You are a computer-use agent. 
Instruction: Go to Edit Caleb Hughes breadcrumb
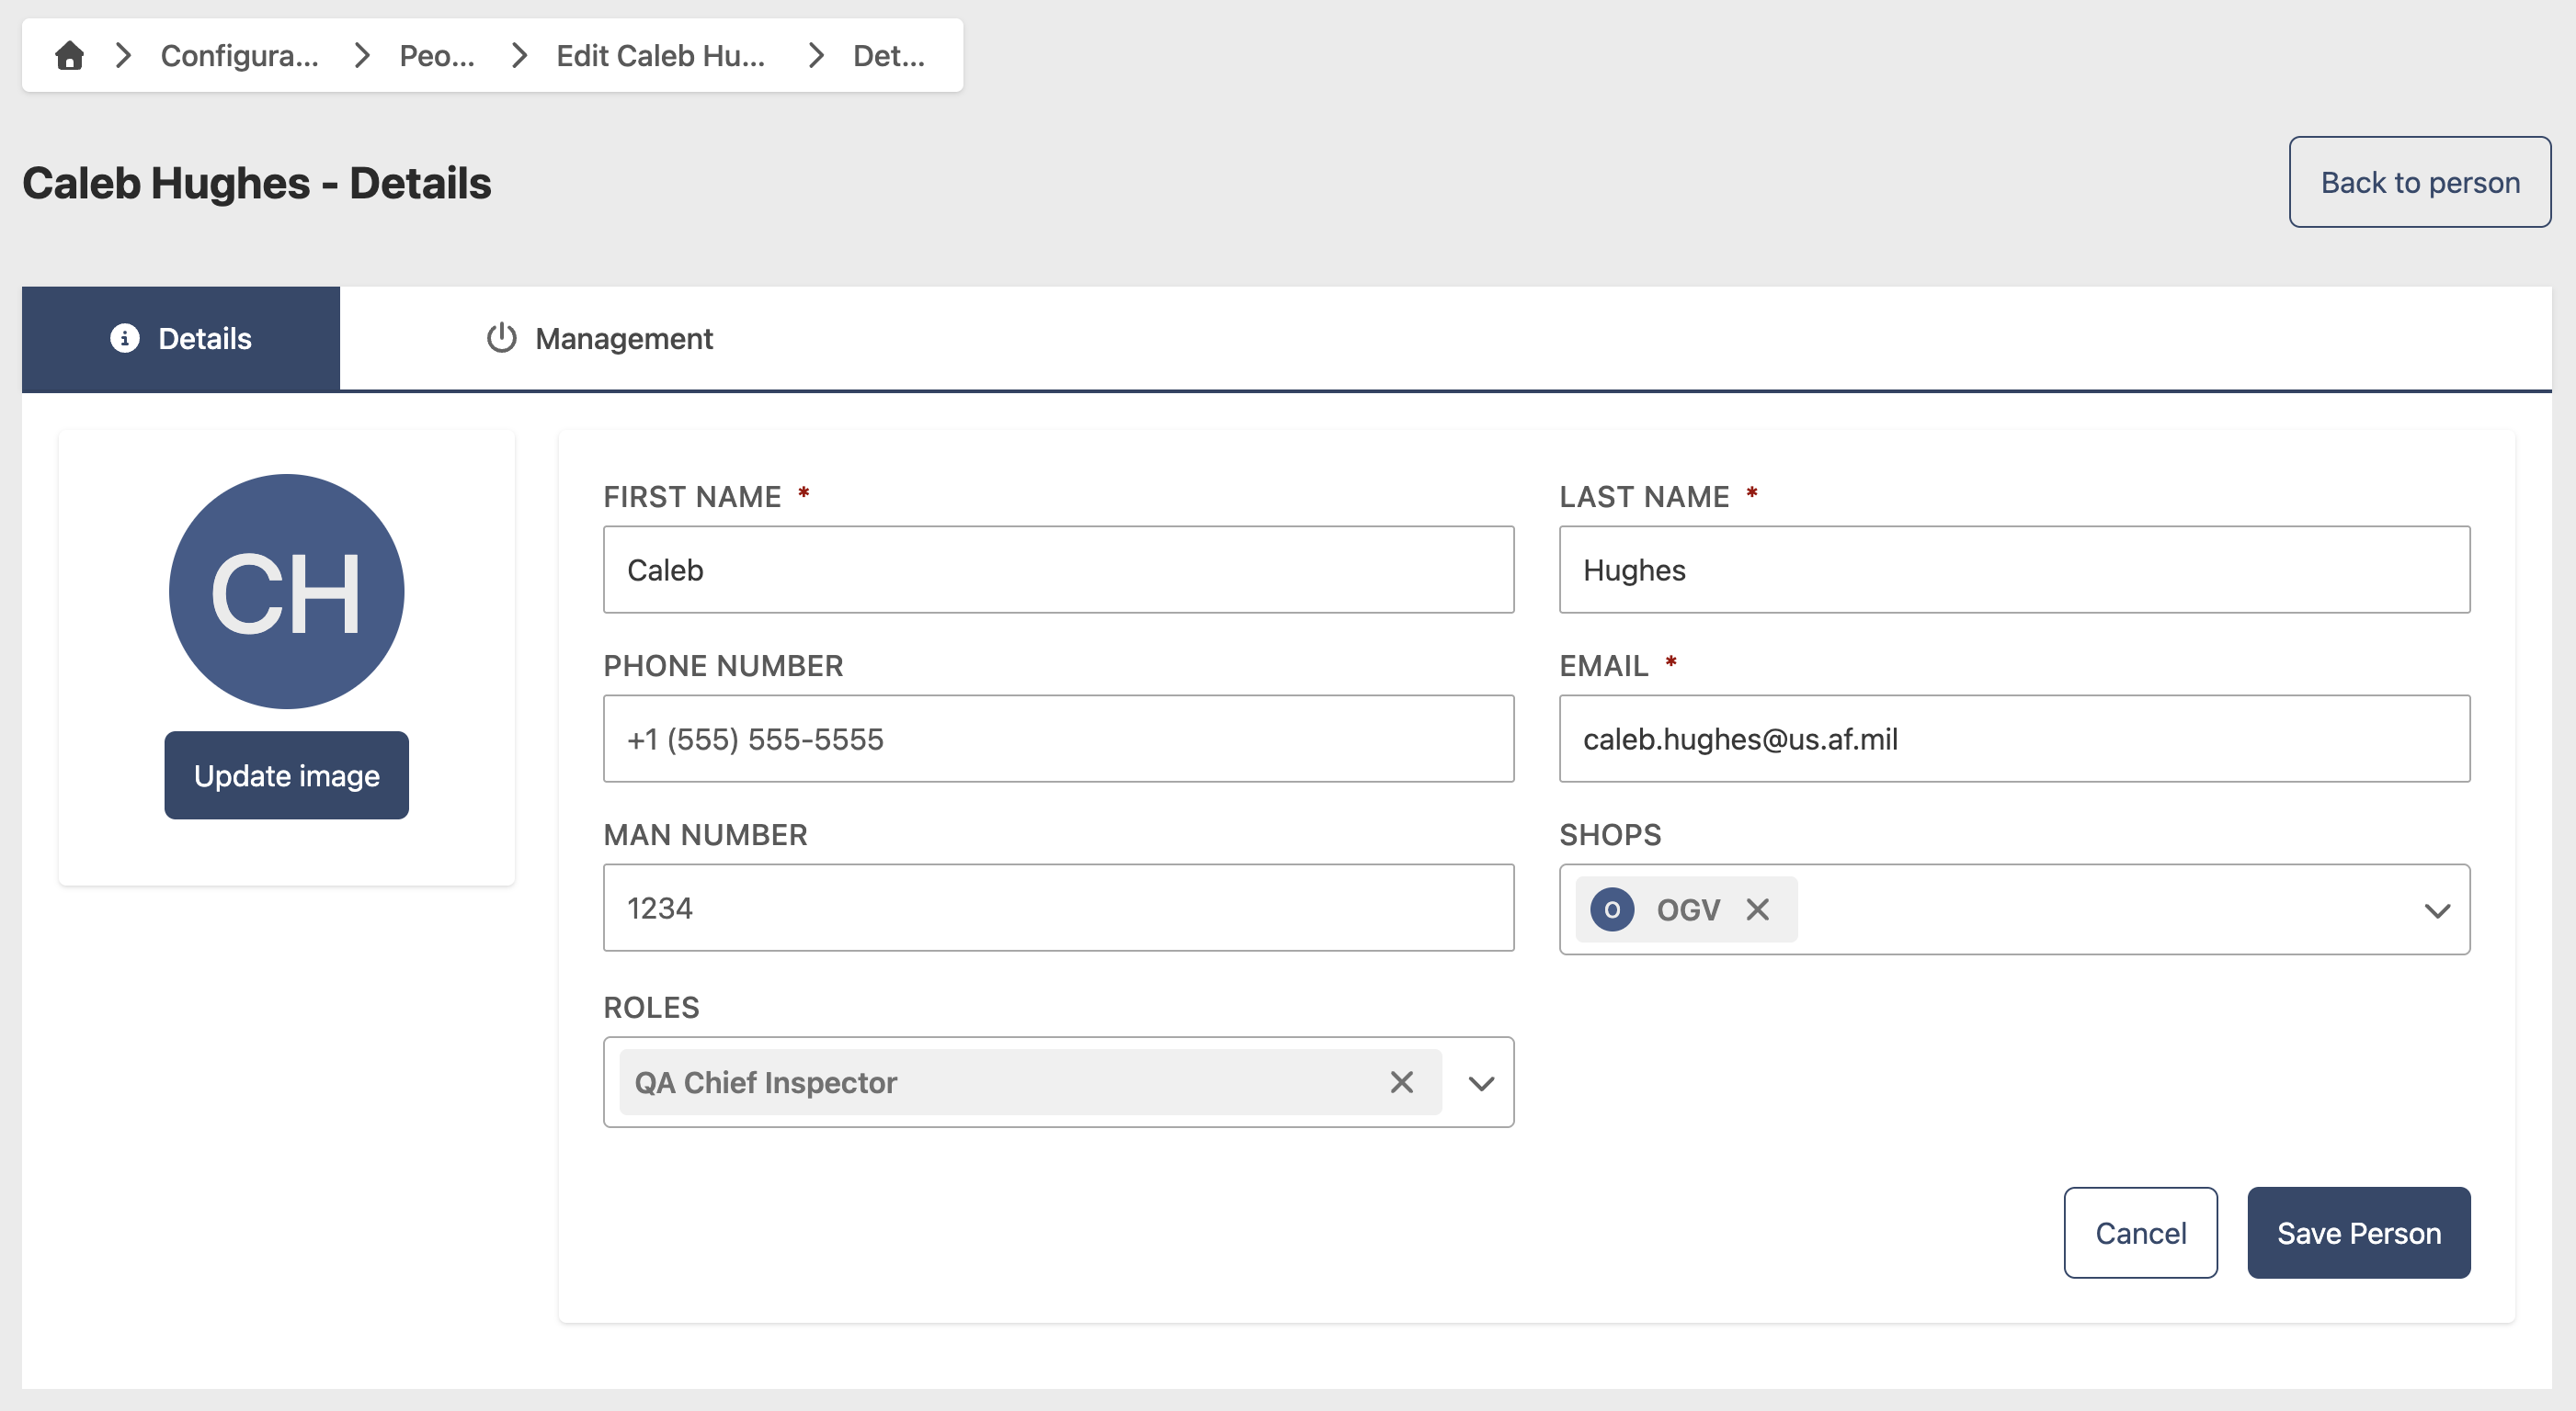pyautogui.click(x=660, y=55)
